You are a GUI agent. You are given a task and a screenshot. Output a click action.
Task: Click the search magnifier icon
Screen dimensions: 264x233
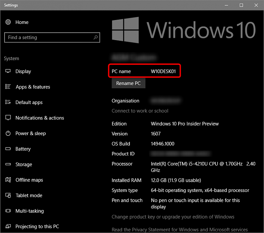coord(95,37)
